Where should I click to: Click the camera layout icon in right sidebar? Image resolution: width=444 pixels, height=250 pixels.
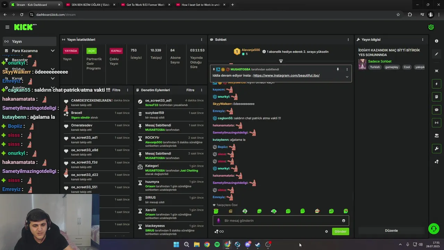[436, 136]
